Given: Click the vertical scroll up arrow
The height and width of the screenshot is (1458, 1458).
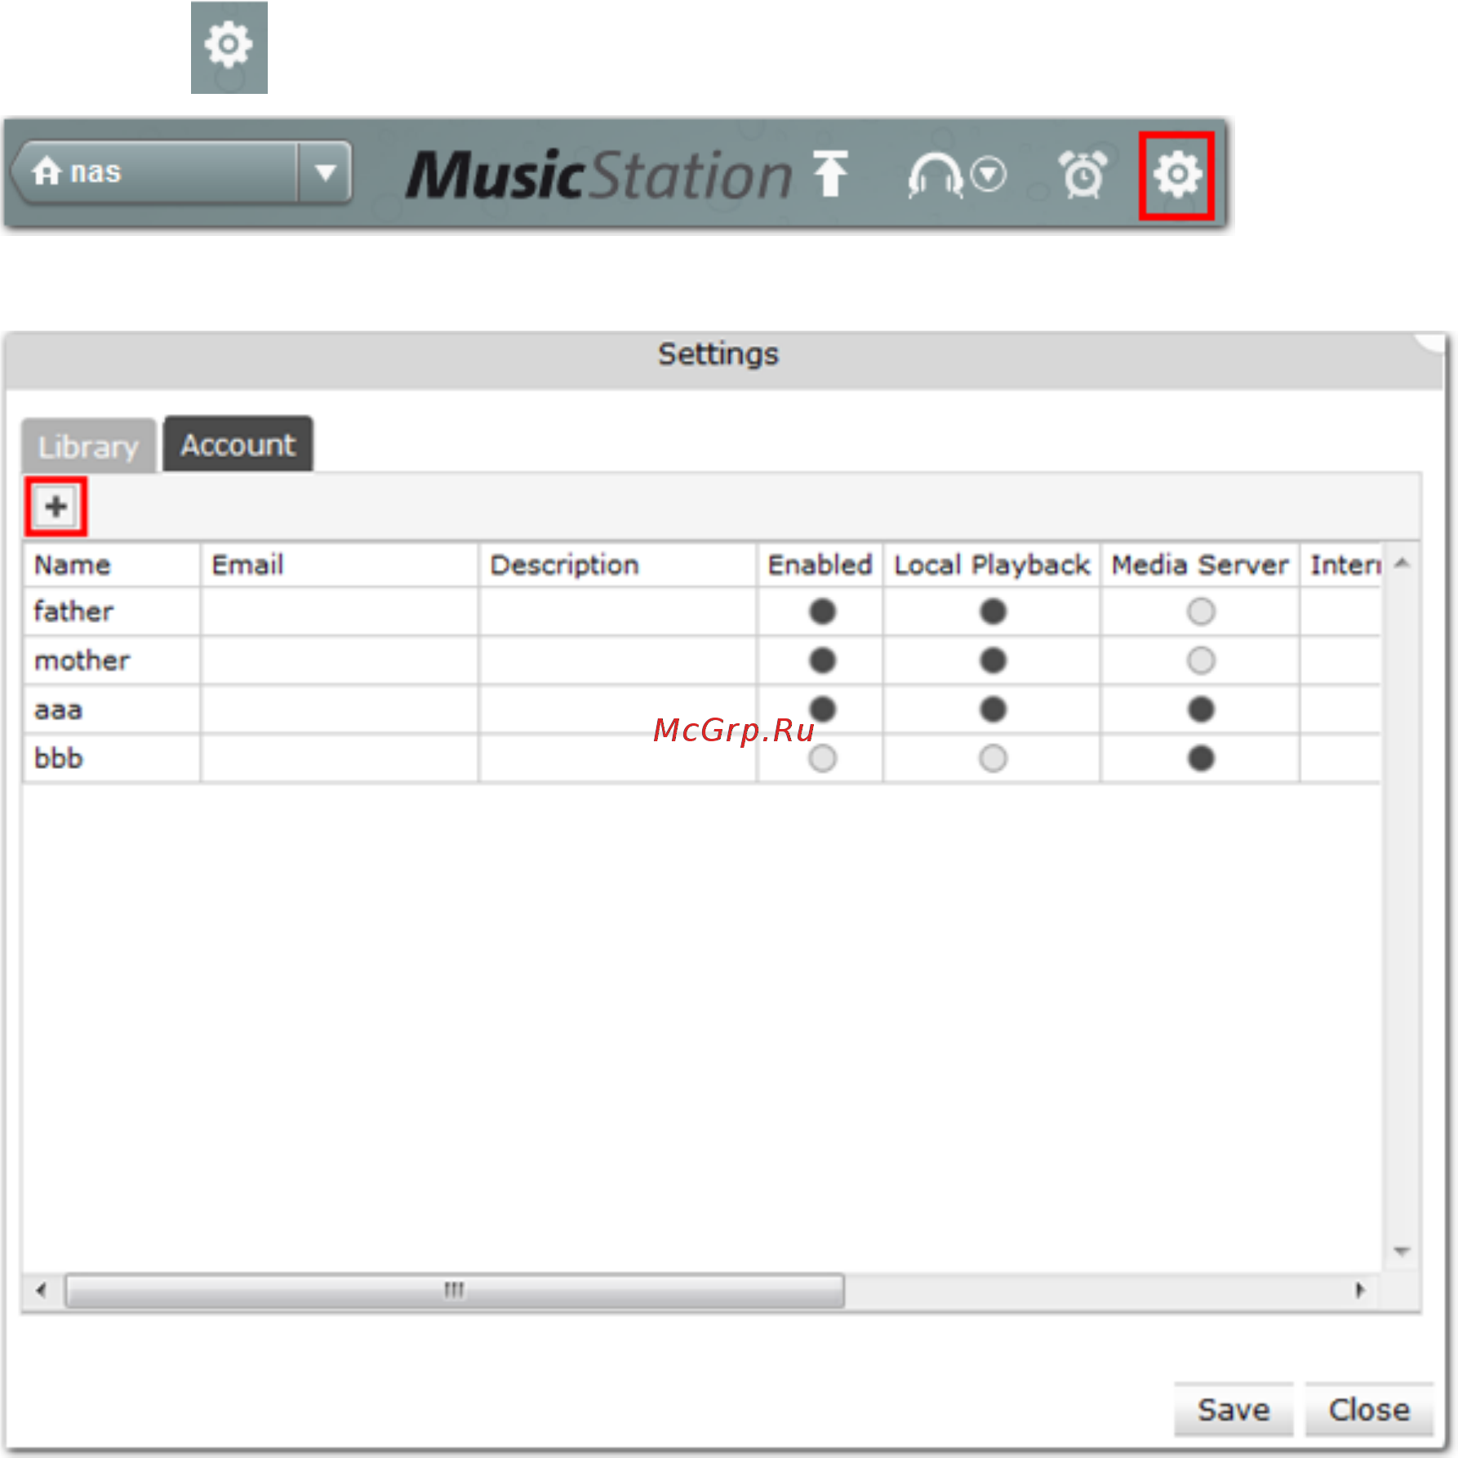Looking at the screenshot, I should click(1402, 562).
